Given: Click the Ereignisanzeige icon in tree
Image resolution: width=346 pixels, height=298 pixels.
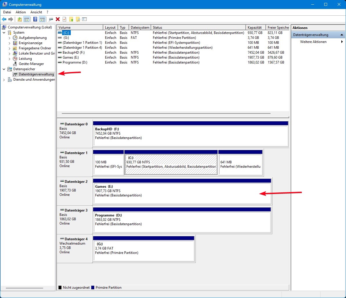Looking at the screenshot, I should point(15,43).
